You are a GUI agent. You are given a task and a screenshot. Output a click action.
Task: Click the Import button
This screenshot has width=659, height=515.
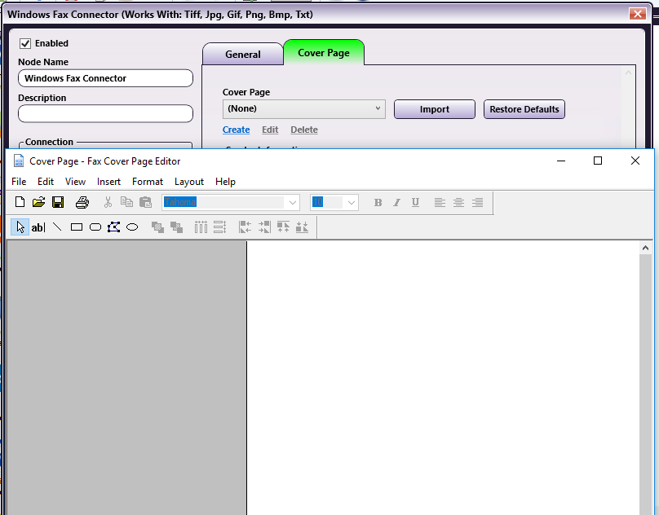coord(435,109)
